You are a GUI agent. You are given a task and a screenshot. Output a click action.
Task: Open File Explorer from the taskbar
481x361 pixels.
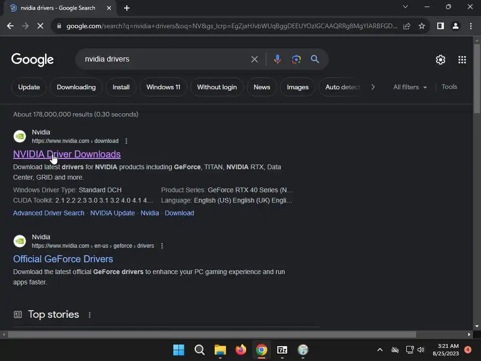point(220,350)
